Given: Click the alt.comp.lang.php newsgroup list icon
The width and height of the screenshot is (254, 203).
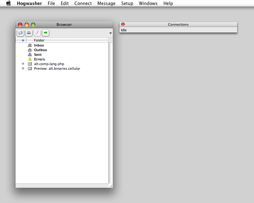Looking at the screenshot, I should click(x=30, y=64).
